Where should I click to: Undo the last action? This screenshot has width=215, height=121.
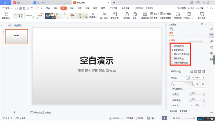(32, 8)
